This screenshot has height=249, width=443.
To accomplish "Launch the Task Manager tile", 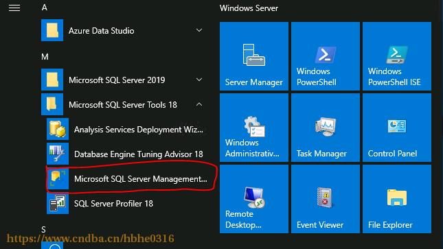I will (x=326, y=128).
